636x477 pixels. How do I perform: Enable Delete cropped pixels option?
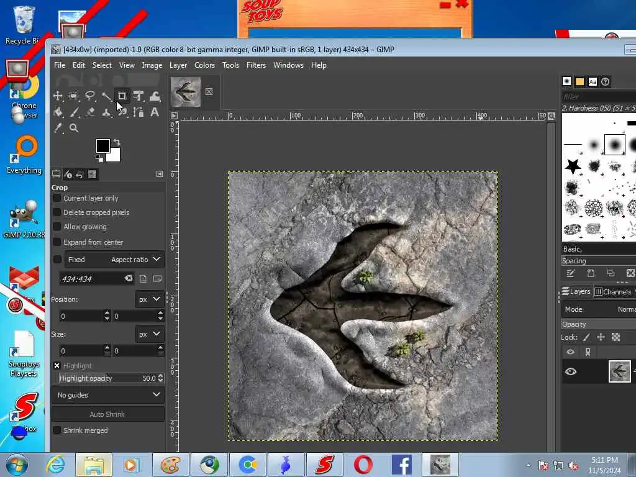pyautogui.click(x=57, y=212)
